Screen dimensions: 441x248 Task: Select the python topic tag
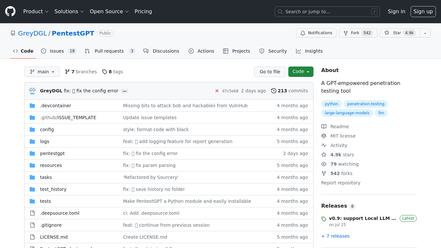pyautogui.click(x=332, y=104)
